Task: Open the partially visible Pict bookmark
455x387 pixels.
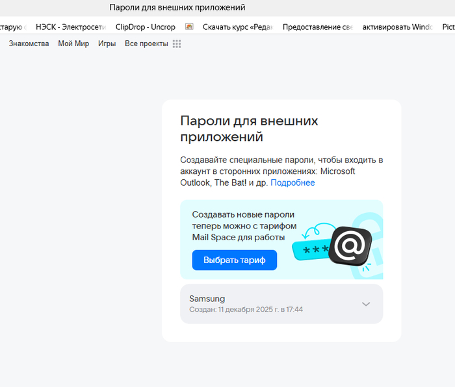Action: [x=448, y=27]
